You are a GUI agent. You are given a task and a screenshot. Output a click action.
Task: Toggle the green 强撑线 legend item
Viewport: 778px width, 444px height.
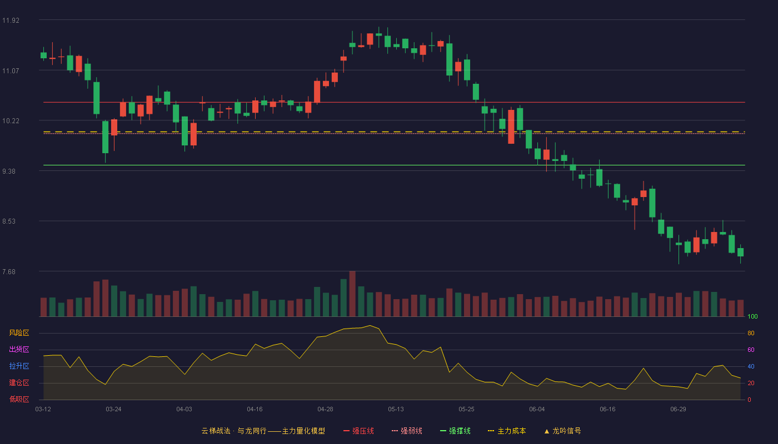(x=455, y=431)
